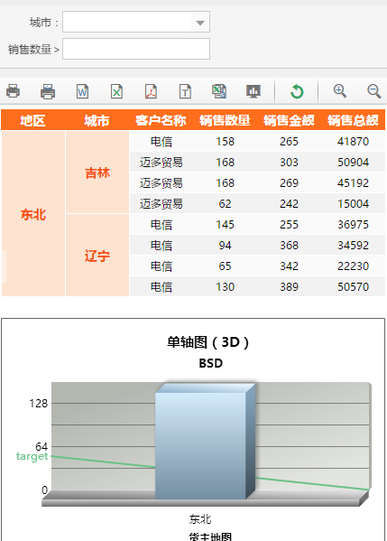Export the report as text file

tap(185, 91)
